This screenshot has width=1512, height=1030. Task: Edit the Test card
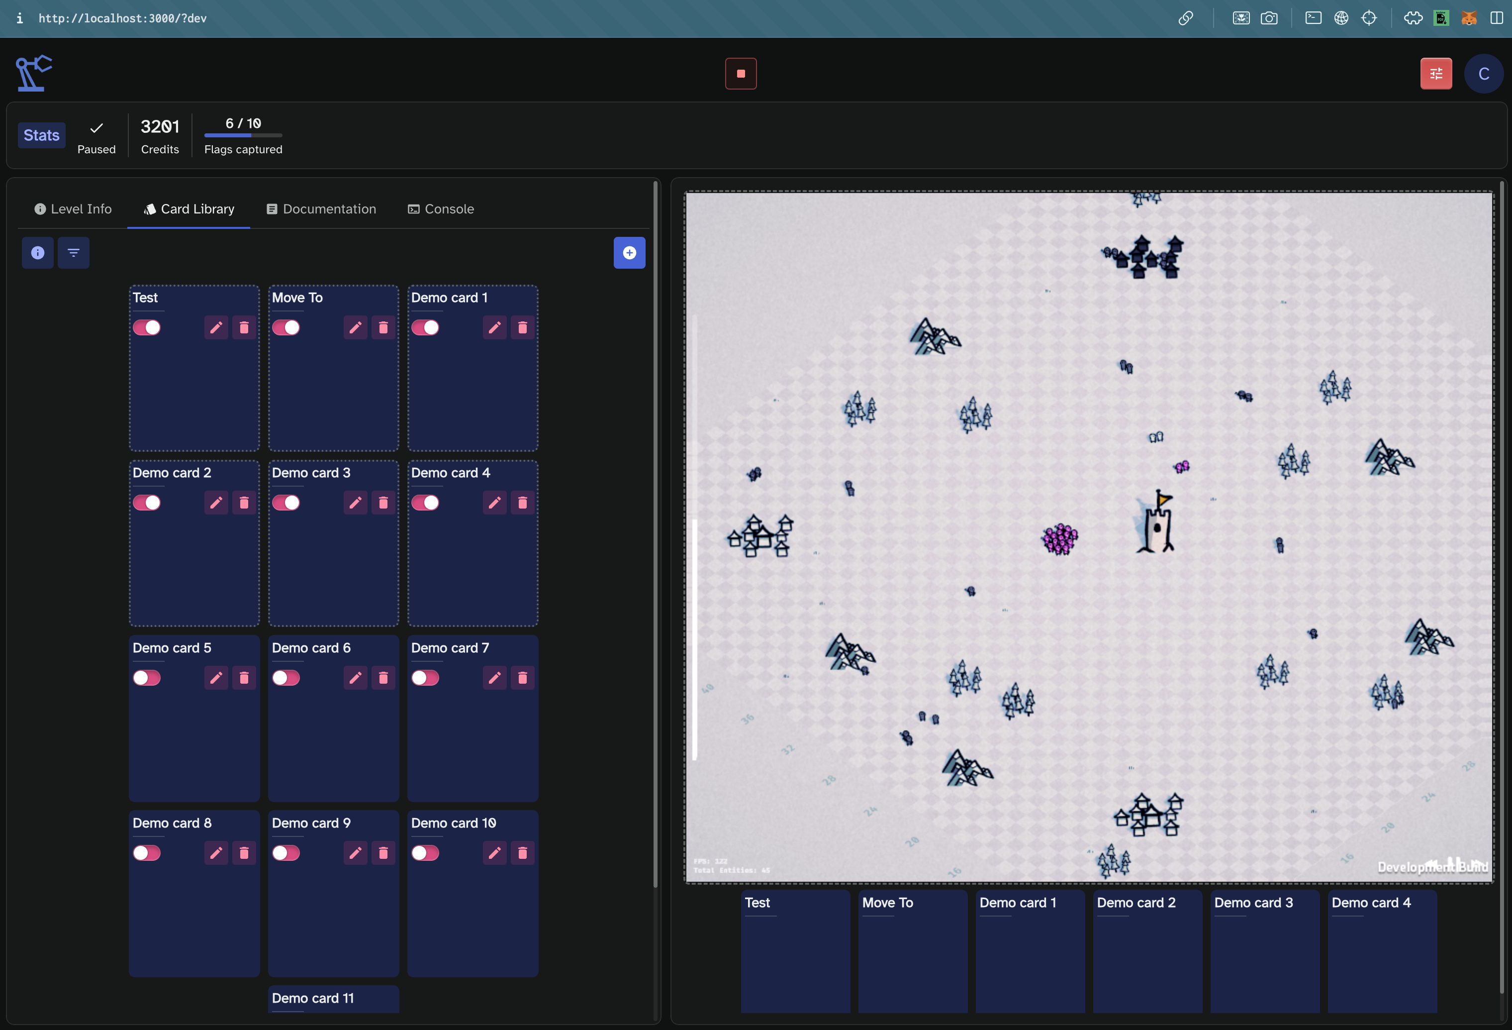[x=216, y=327]
